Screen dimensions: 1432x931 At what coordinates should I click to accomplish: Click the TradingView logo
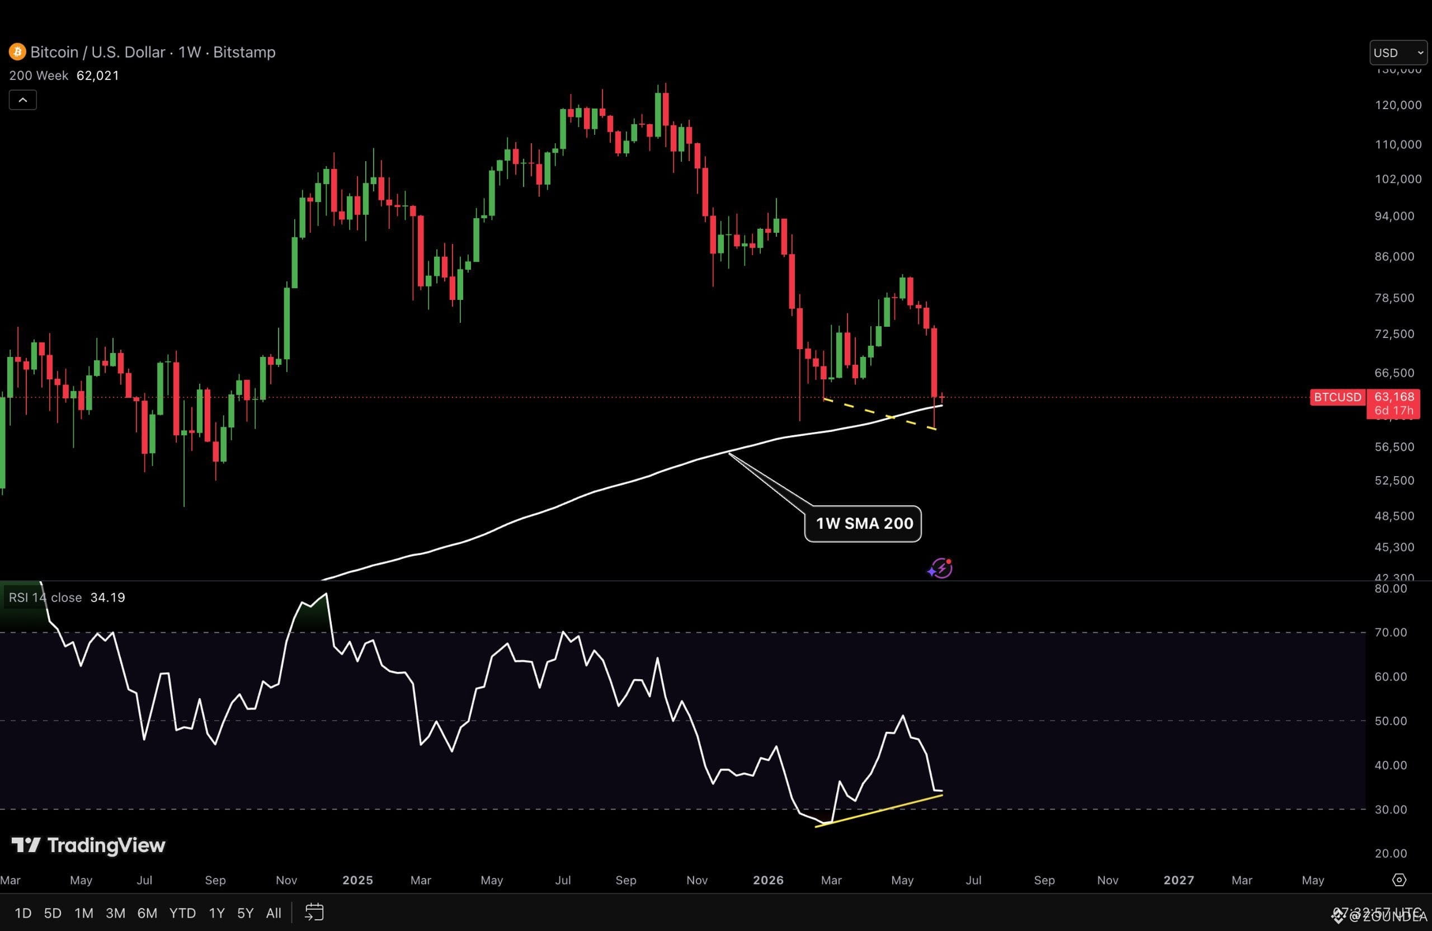pos(88,845)
